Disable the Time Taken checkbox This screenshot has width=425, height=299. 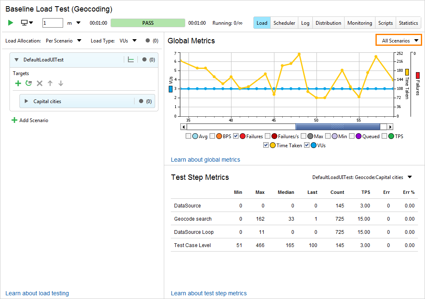click(267, 145)
